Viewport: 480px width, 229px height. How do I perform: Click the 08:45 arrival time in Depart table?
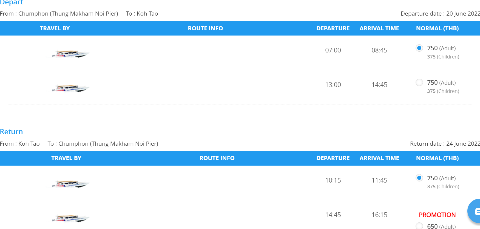click(x=379, y=50)
